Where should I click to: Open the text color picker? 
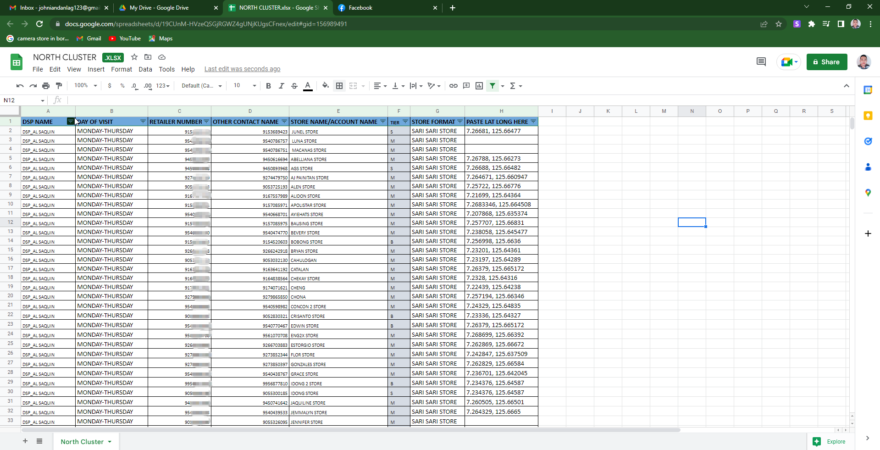click(308, 86)
